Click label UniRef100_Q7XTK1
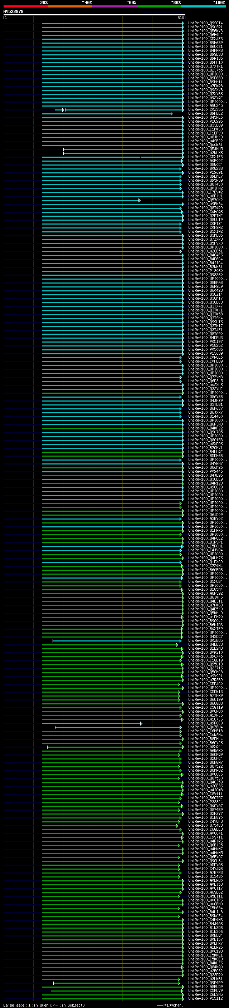 point(205,67)
